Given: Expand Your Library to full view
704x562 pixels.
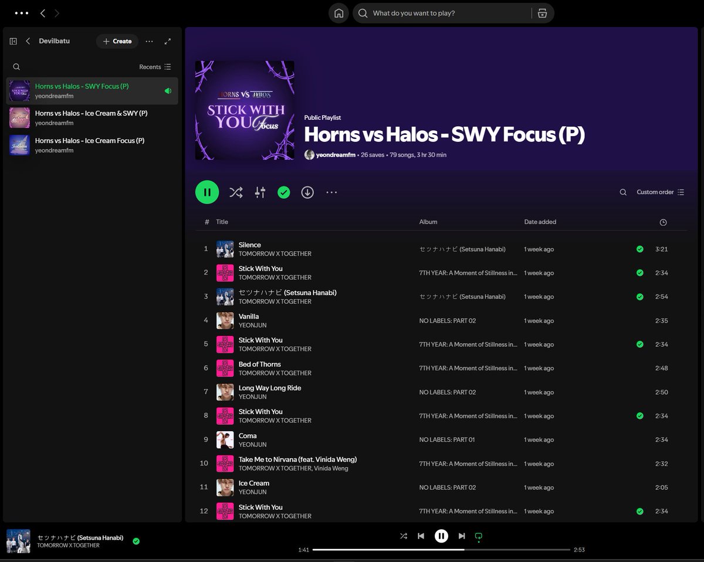Looking at the screenshot, I should coord(168,41).
